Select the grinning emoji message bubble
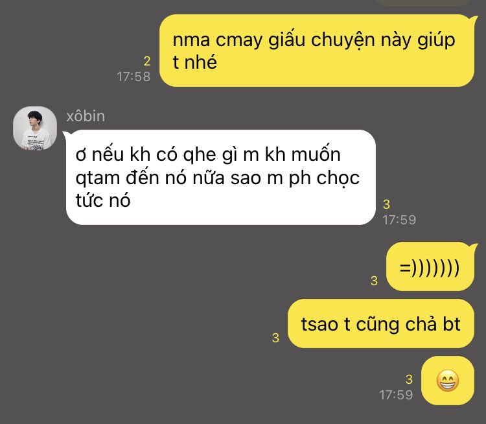The width and height of the screenshot is (486, 424). [448, 381]
